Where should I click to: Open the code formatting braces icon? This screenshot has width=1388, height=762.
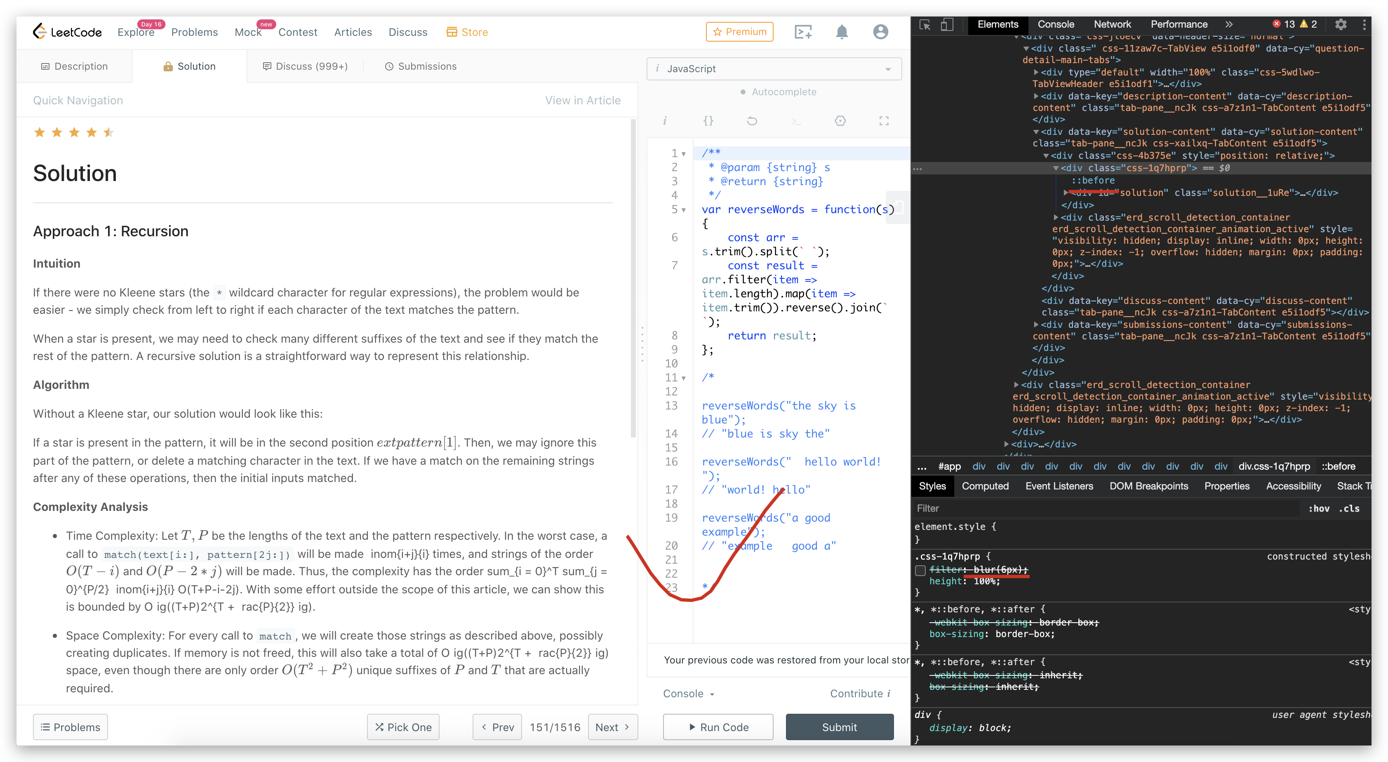708,121
